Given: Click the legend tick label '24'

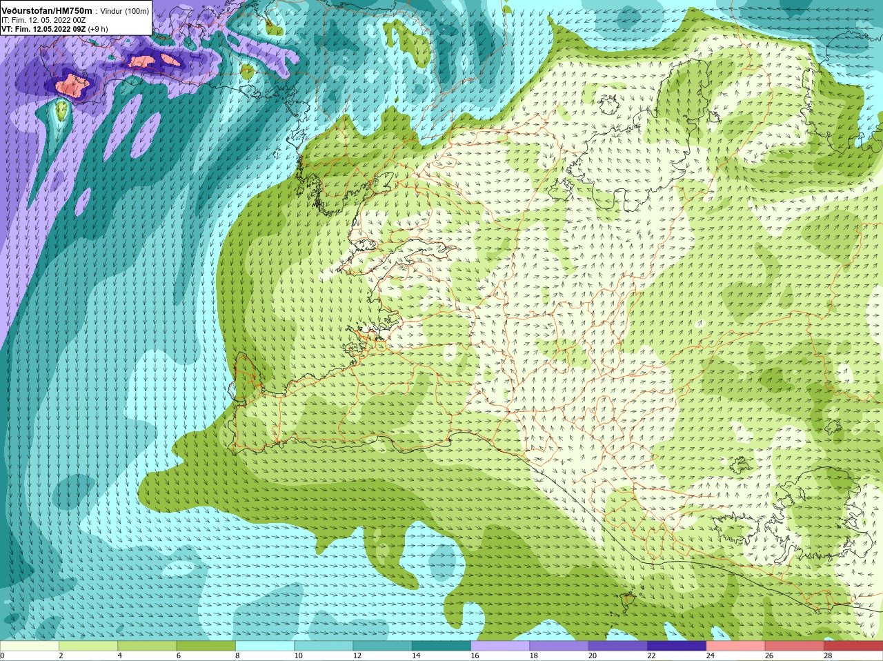Looking at the screenshot, I should pos(711,655).
